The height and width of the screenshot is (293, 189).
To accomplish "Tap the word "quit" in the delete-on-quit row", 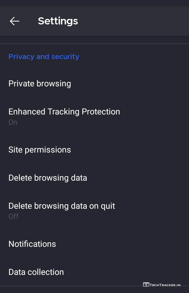I will (108, 206).
